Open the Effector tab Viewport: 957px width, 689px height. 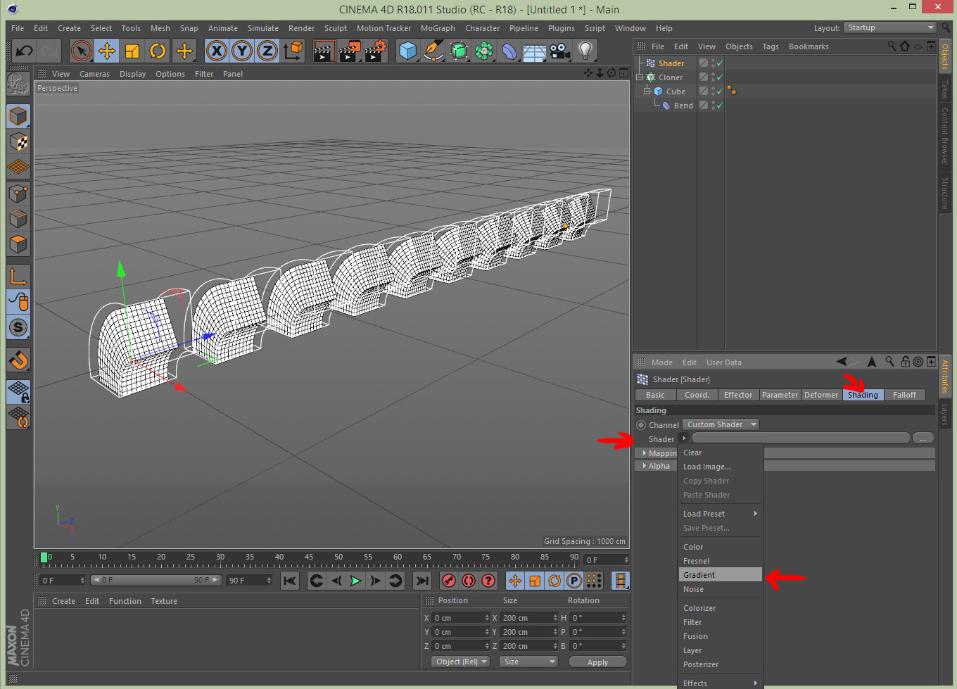point(738,395)
